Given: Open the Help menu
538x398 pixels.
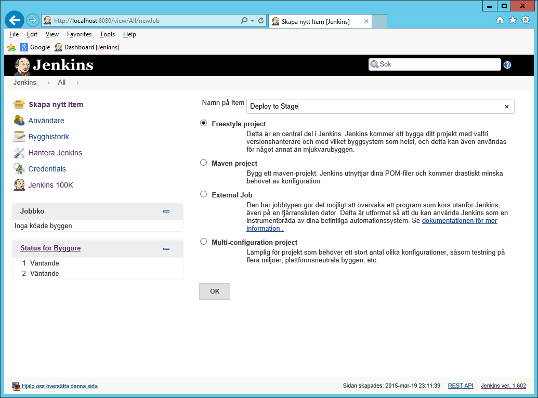Looking at the screenshot, I should (130, 34).
